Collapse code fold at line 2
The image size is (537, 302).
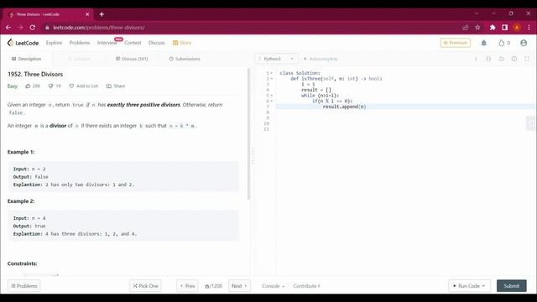click(x=272, y=79)
